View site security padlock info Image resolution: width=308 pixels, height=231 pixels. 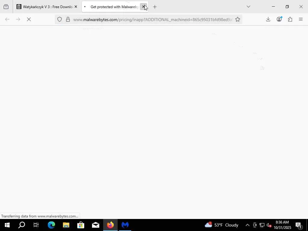click(68, 19)
